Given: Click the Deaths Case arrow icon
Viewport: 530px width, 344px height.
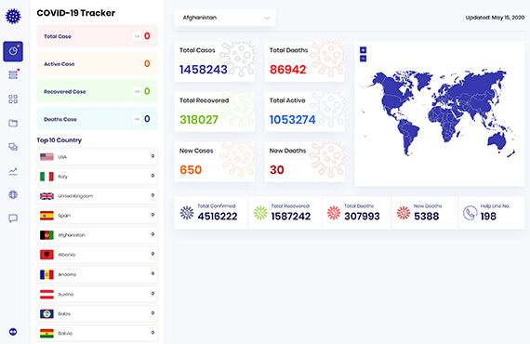Looking at the screenshot, I should 137,119.
